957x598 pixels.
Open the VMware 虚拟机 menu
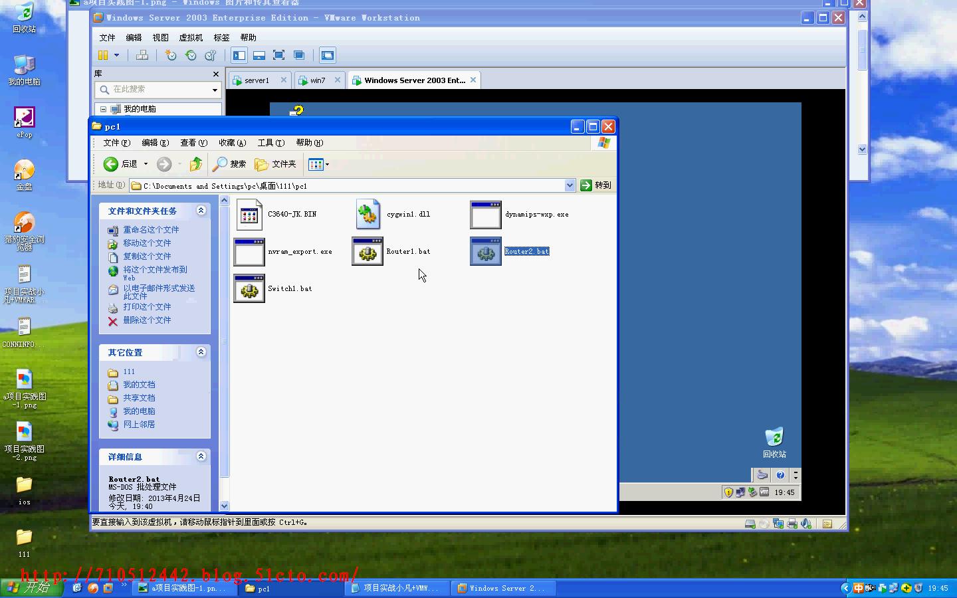(191, 38)
